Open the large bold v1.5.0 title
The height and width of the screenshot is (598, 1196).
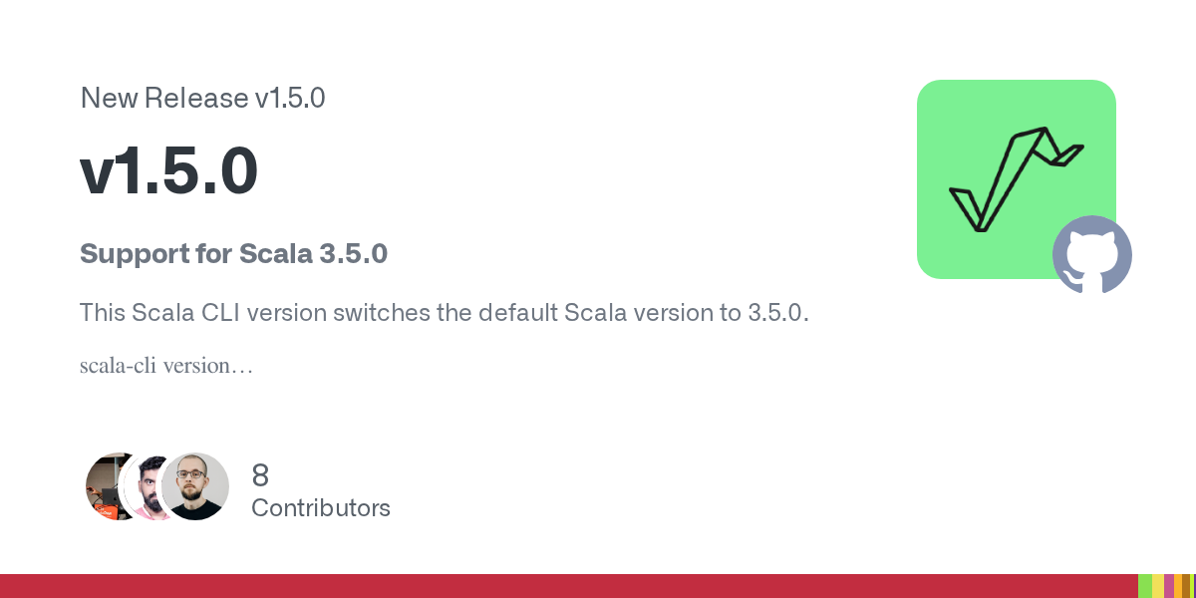tap(169, 171)
